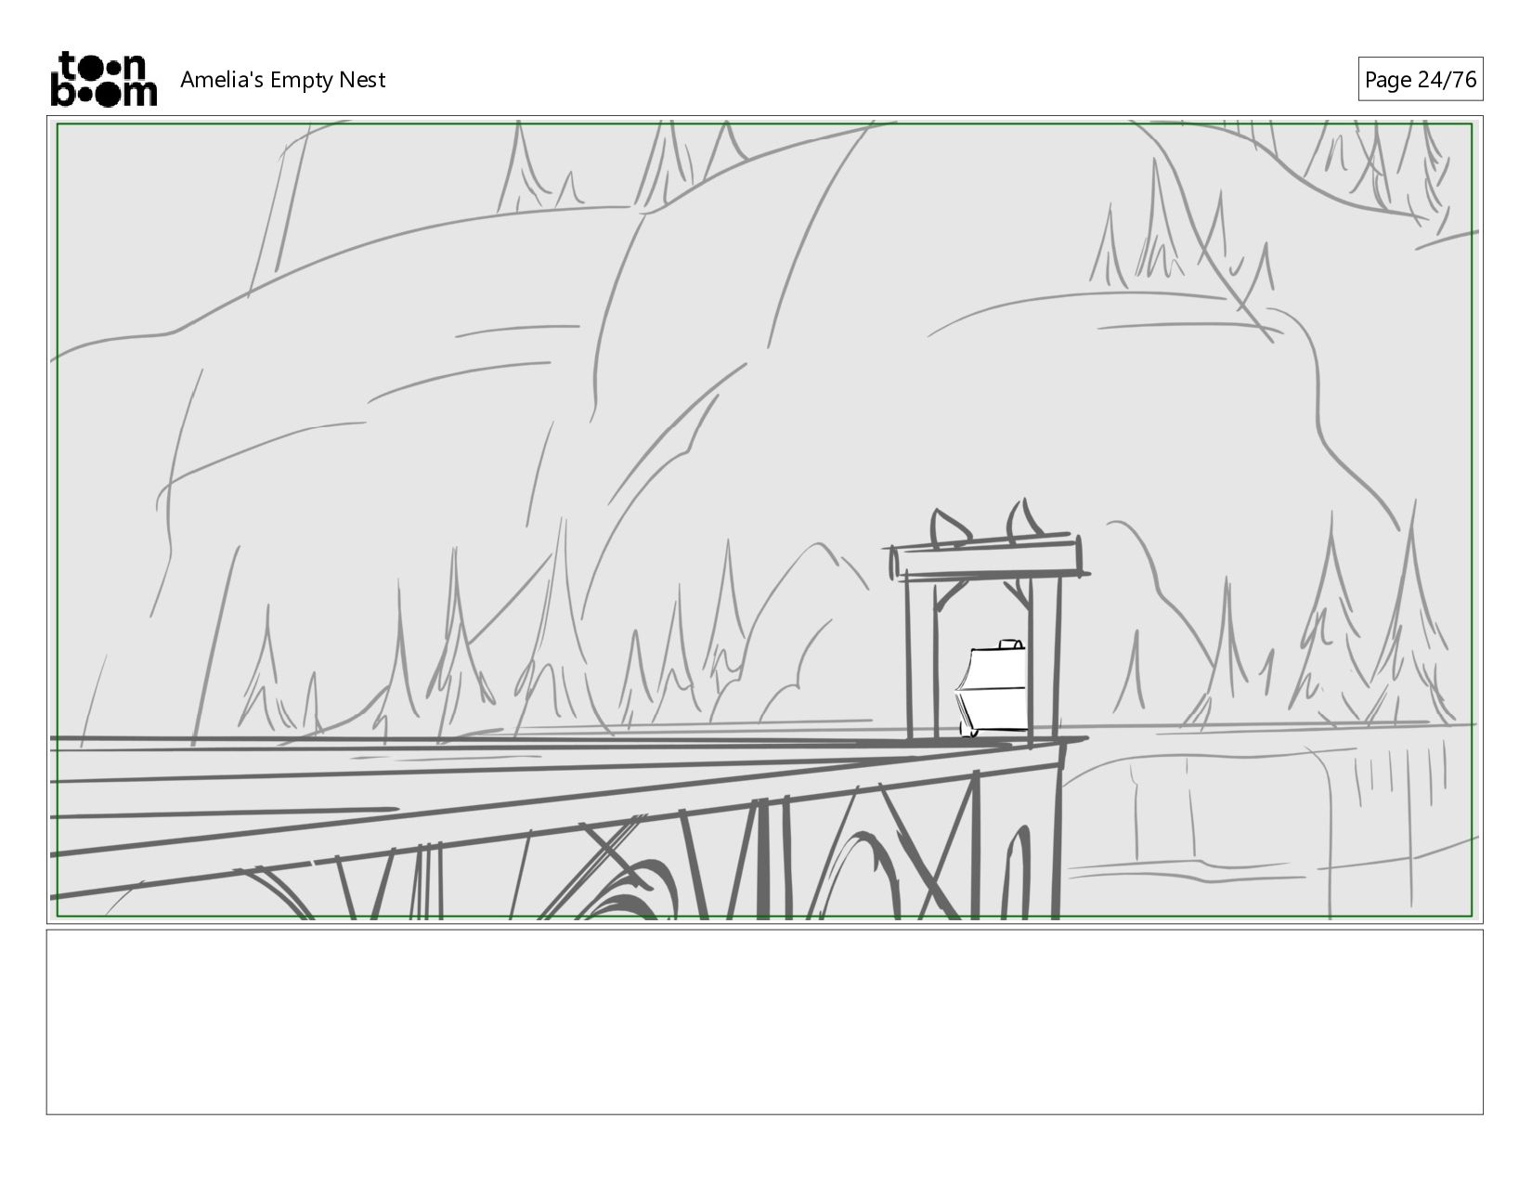Click the empty notes box below the panel

pos(764,1021)
